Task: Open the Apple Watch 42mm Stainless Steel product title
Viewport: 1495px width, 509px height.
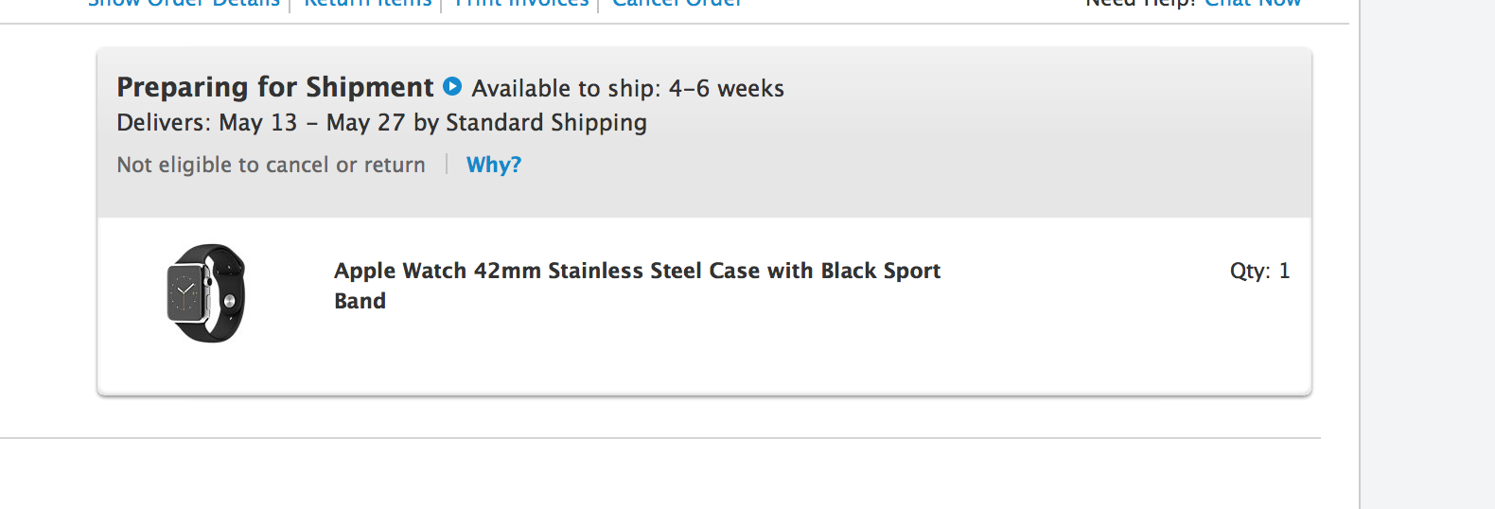Action: click(x=637, y=272)
